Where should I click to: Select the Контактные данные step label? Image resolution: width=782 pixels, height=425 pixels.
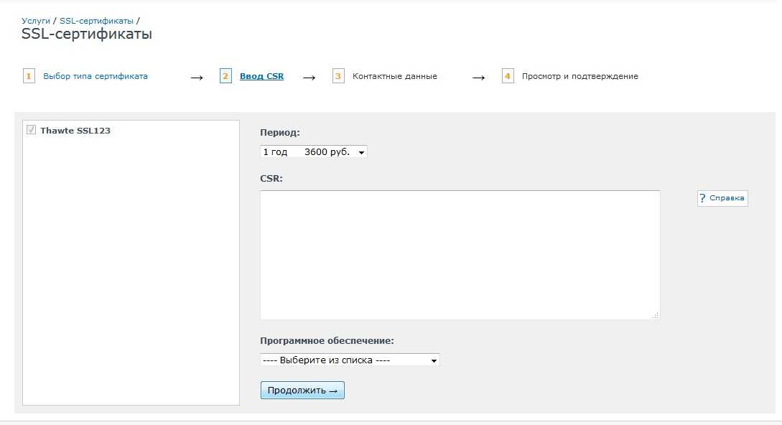pyautogui.click(x=394, y=76)
